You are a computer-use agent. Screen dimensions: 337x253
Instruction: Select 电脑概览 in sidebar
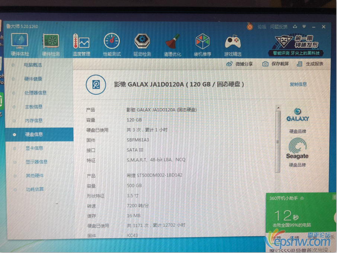tap(33, 65)
